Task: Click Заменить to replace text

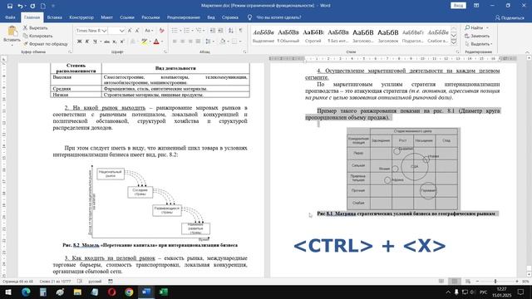Action: coord(477,36)
